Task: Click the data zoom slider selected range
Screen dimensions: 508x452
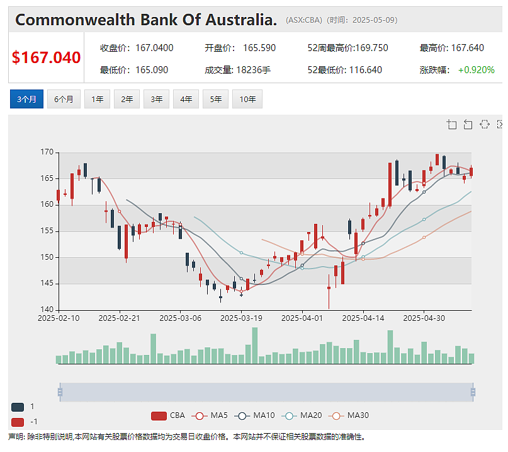Action: pyautogui.click(x=266, y=392)
